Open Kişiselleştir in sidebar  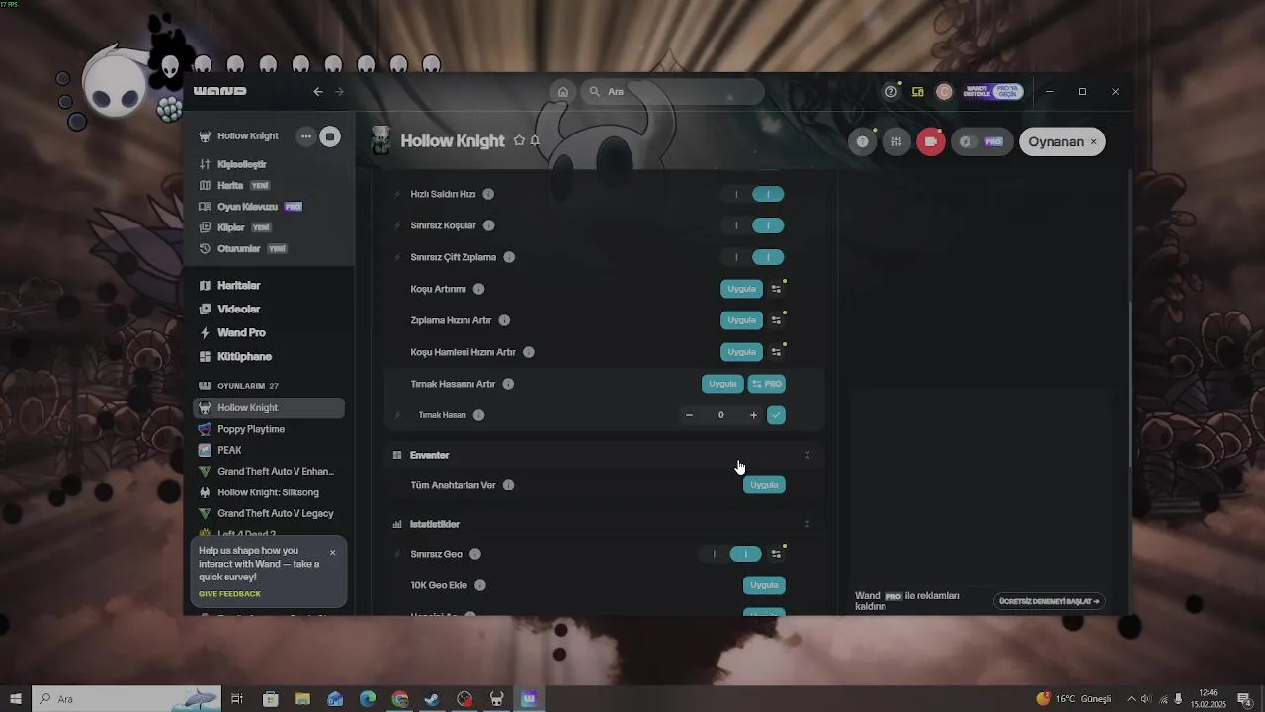click(242, 164)
